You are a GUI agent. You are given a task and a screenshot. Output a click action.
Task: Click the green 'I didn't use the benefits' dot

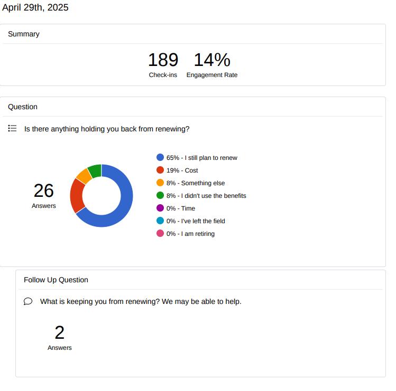pos(160,195)
